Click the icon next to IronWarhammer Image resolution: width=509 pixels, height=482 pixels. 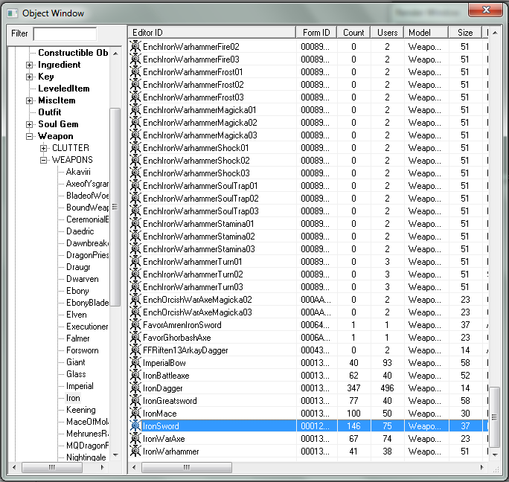pyautogui.click(x=135, y=452)
